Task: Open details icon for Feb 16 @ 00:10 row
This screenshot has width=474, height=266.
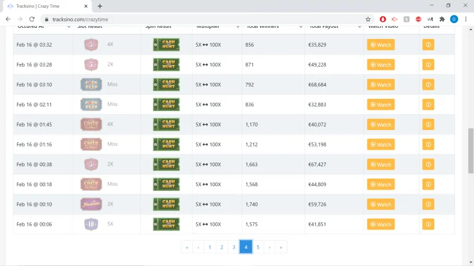Action: tap(428, 204)
